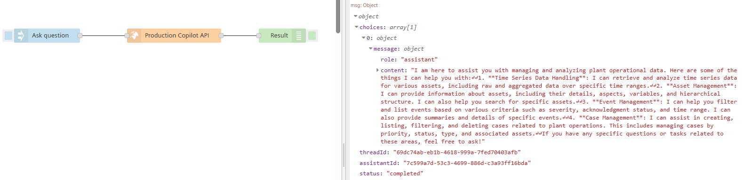Click the Production Copilot API output port
743x180 pixels.
pos(221,36)
